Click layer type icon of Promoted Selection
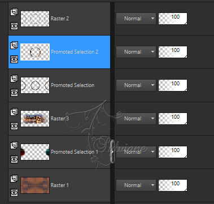This screenshot has width=214, height=204. point(14,79)
